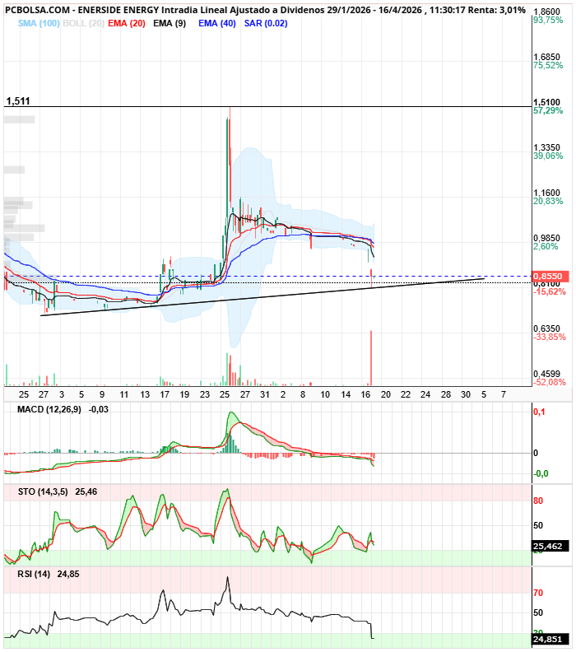
Task: Click the 1,511 resistance level label
Action: 17,101
